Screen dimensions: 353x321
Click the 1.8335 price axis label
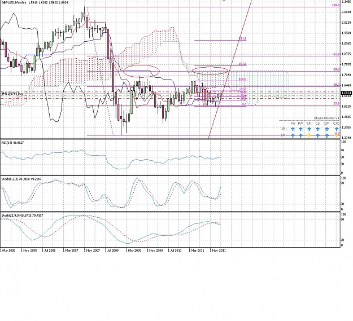coord(346,54)
